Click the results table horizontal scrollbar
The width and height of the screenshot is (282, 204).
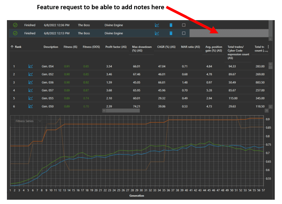coord(122,111)
